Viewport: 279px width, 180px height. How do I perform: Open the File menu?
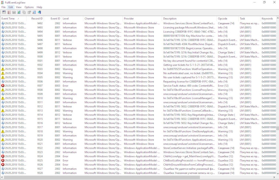[3, 7]
